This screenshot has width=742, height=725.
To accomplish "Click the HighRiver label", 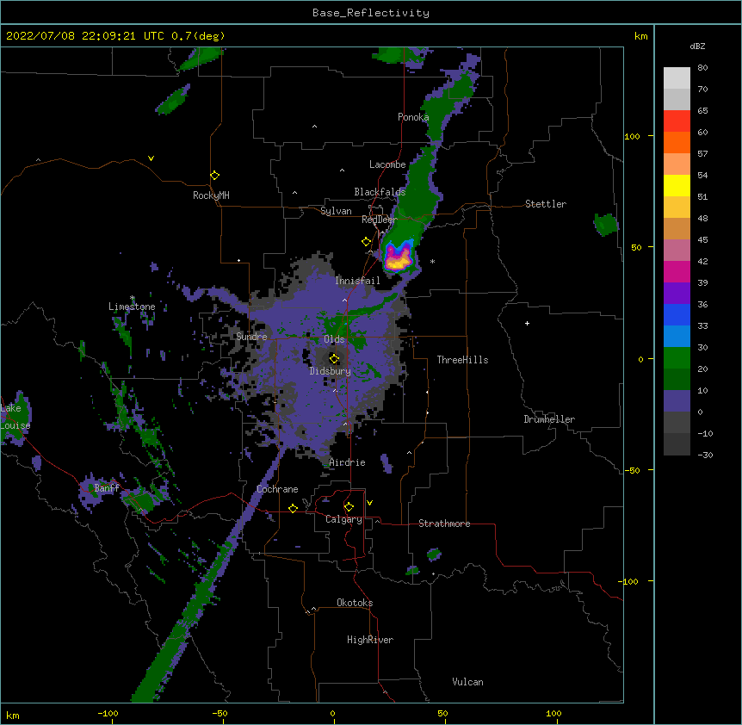I will coord(370,640).
